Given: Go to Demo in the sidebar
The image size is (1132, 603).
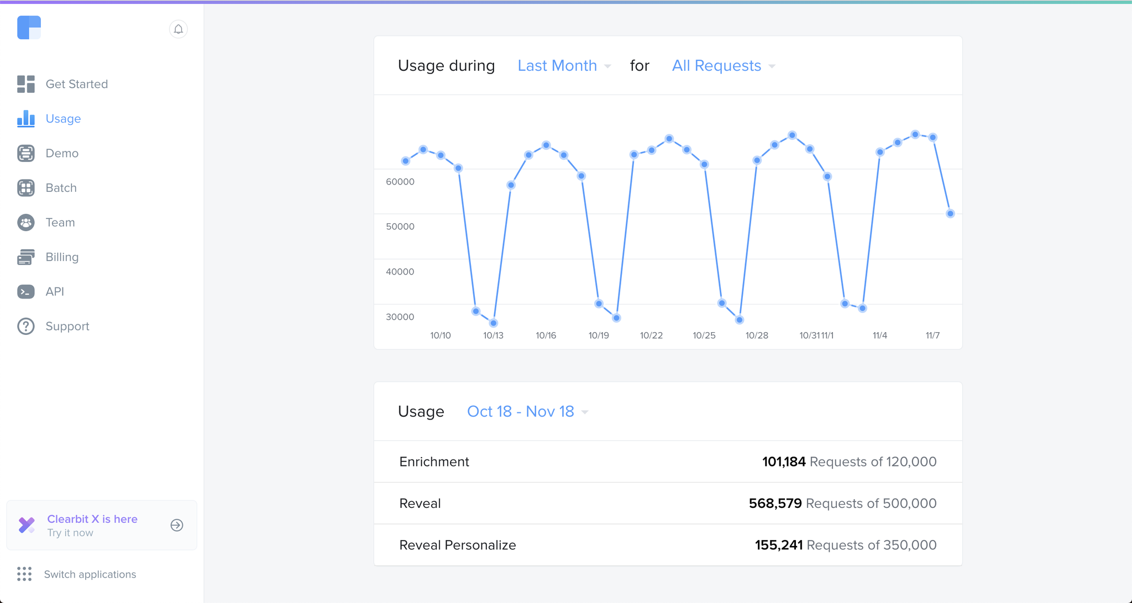Looking at the screenshot, I should (x=62, y=153).
